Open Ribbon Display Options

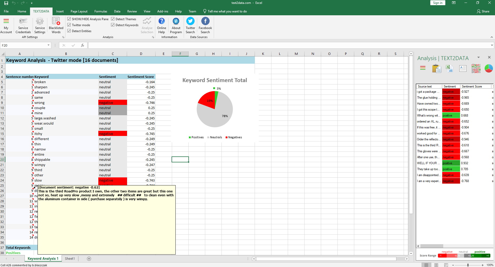[x=454, y=3]
